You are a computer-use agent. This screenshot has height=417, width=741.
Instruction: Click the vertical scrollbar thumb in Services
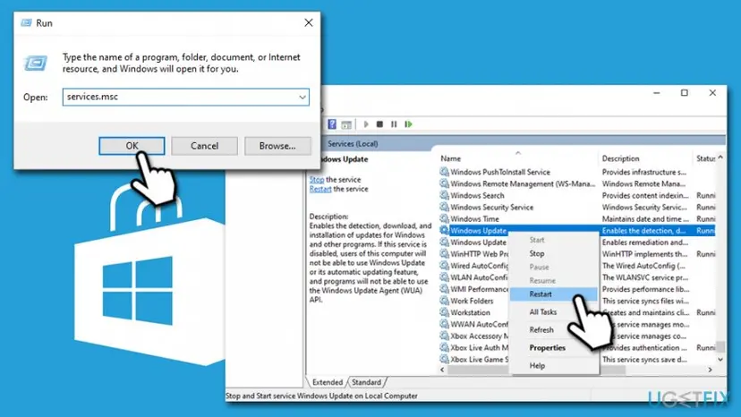(x=720, y=347)
